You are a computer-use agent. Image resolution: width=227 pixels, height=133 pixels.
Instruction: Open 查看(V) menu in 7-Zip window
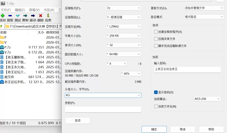click(34, 10)
